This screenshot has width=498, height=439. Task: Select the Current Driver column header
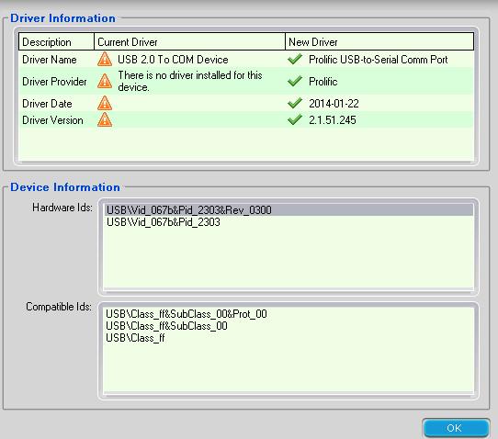click(189, 41)
